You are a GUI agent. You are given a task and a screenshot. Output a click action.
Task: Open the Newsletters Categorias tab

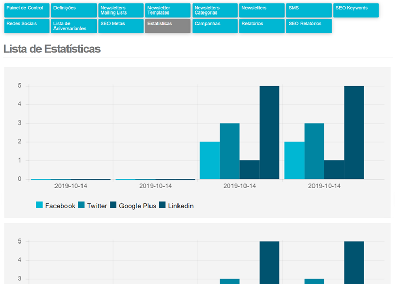pyautogui.click(x=215, y=10)
